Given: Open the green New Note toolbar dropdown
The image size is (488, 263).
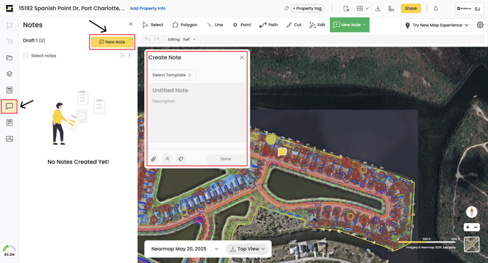Looking at the screenshot, I should [x=350, y=25].
